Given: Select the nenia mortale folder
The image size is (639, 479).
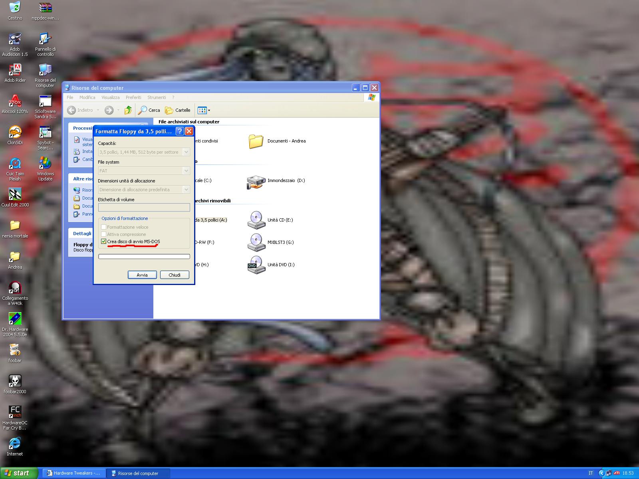Looking at the screenshot, I should [x=15, y=229].
